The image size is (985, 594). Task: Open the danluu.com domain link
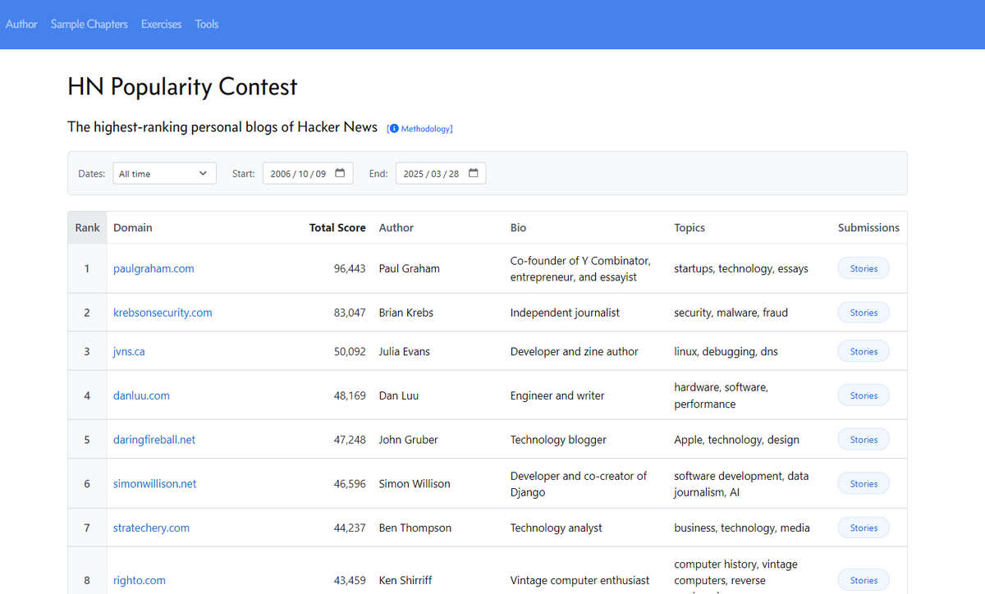point(141,395)
